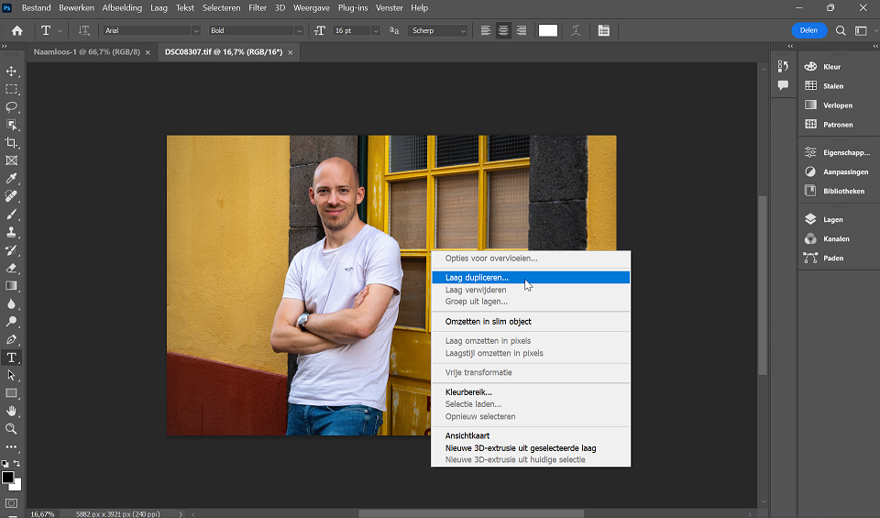Switch to the Naamloos-1 document tab
The image size is (880, 518).
86,52
